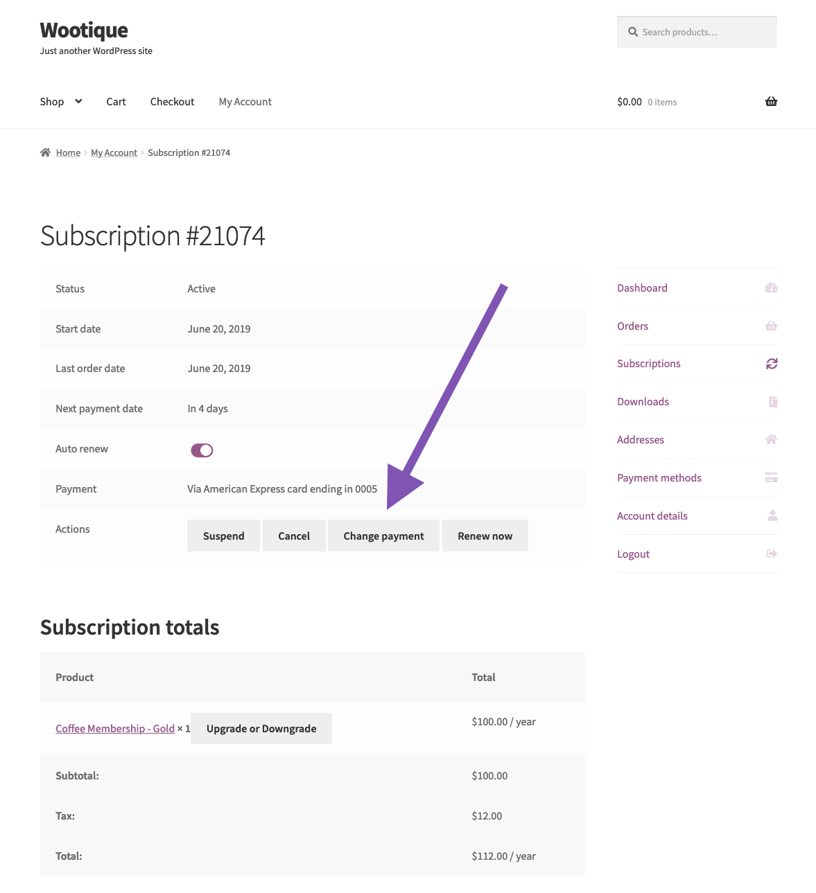The image size is (816, 893).
Task: Click the Logout exit icon
Action: pos(771,553)
